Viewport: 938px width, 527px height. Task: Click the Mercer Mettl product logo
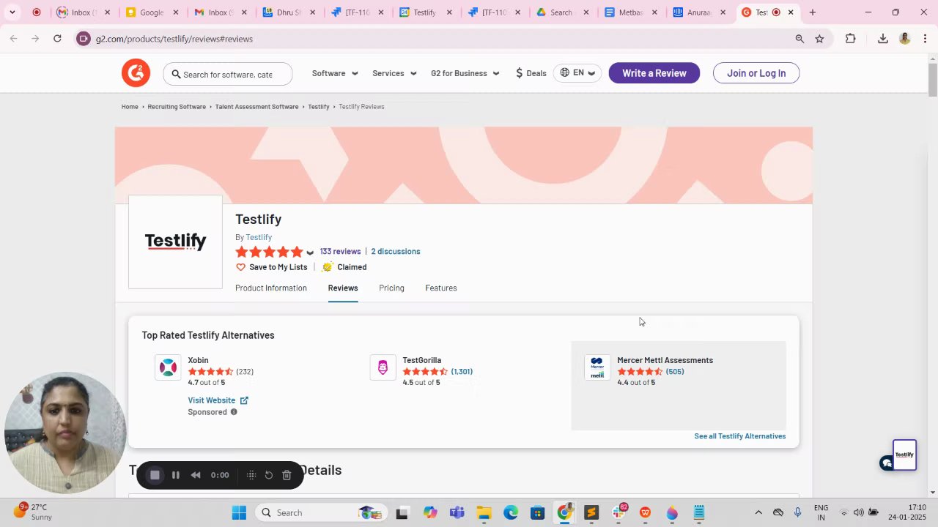tap(597, 367)
